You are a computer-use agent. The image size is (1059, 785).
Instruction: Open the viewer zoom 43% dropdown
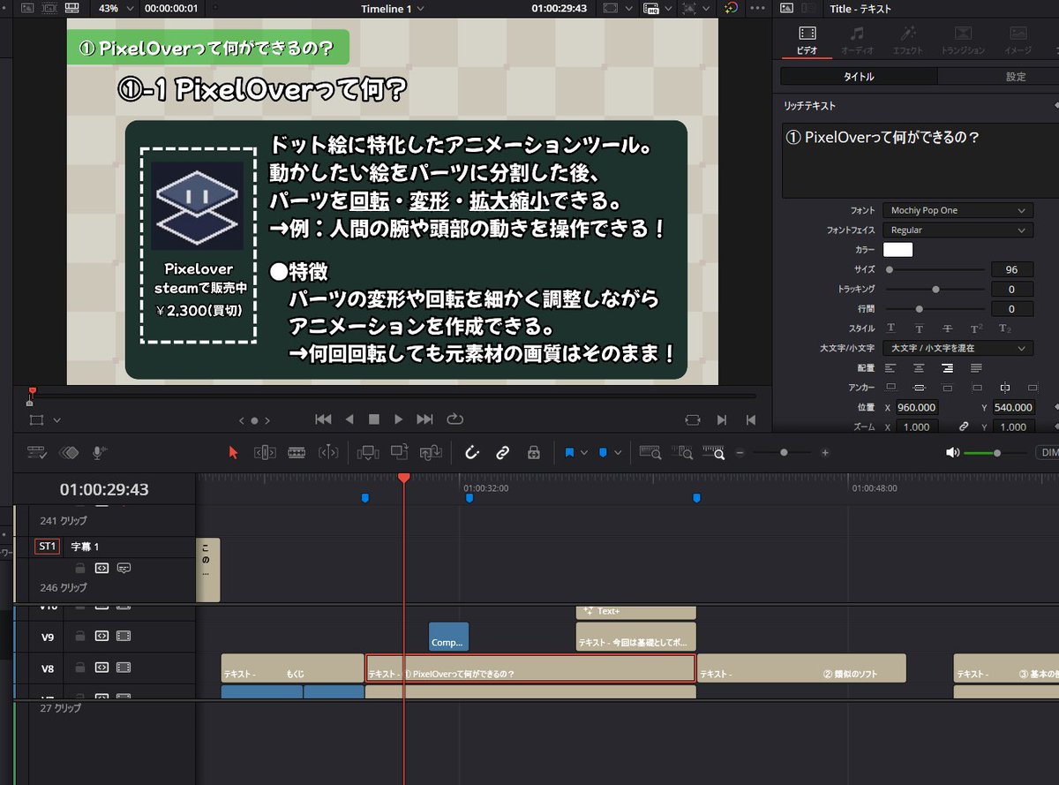coord(115,8)
